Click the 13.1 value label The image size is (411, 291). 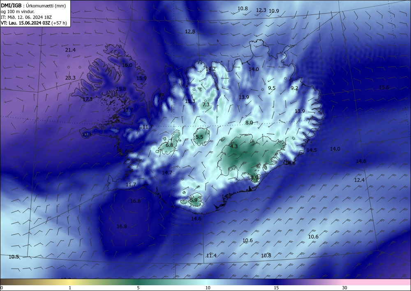(x=87, y=135)
